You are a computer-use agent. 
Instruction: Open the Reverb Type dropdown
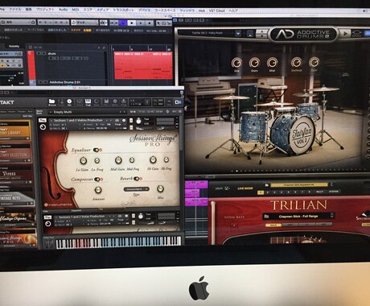137,189
